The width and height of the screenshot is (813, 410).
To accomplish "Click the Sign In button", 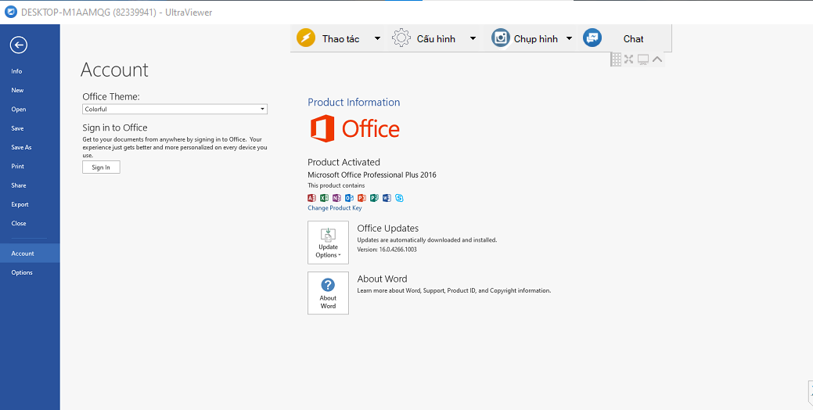I will coord(101,167).
